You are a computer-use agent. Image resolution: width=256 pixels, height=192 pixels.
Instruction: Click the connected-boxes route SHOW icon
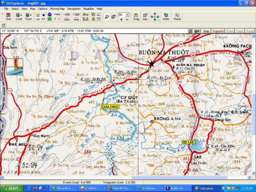point(86,19)
